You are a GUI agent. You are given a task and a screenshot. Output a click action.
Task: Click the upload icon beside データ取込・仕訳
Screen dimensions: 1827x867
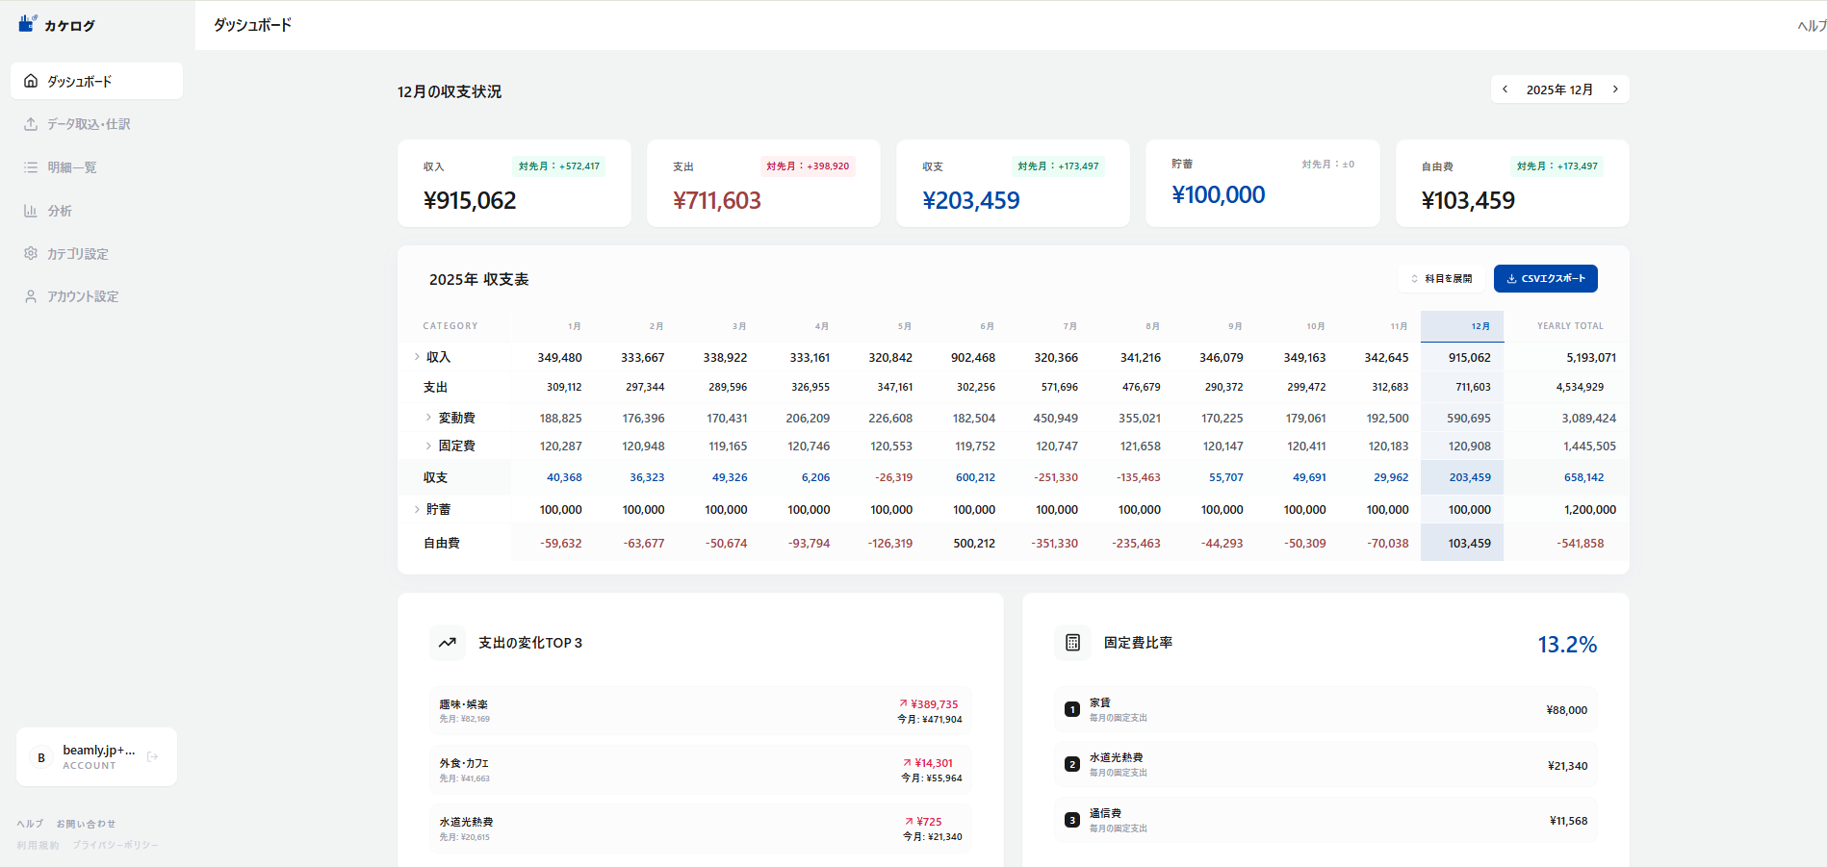coord(31,124)
